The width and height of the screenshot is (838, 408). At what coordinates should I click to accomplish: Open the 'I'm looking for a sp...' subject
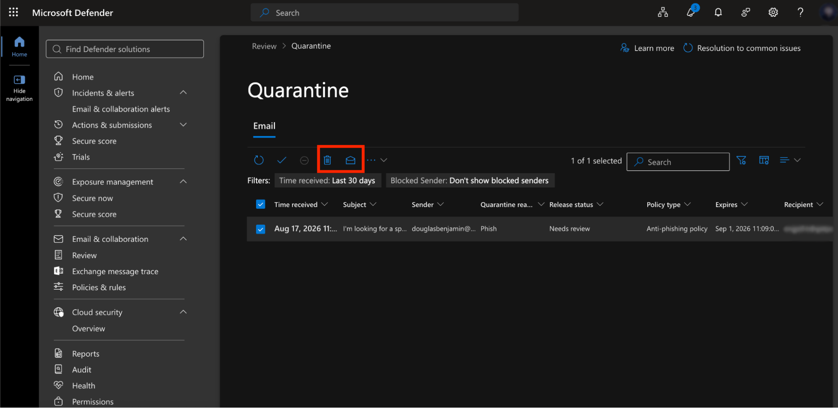[375, 229]
